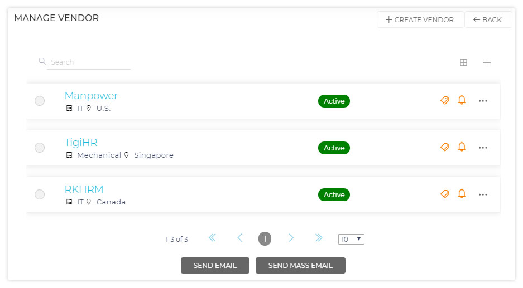Open the RKHRM vendor link
The height and width of the screenshot is (288, 523).
point(84,189)
